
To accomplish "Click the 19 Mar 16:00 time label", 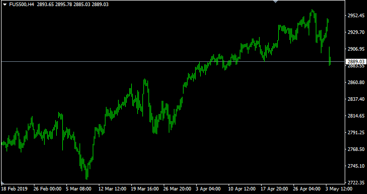I will (145, 188).
